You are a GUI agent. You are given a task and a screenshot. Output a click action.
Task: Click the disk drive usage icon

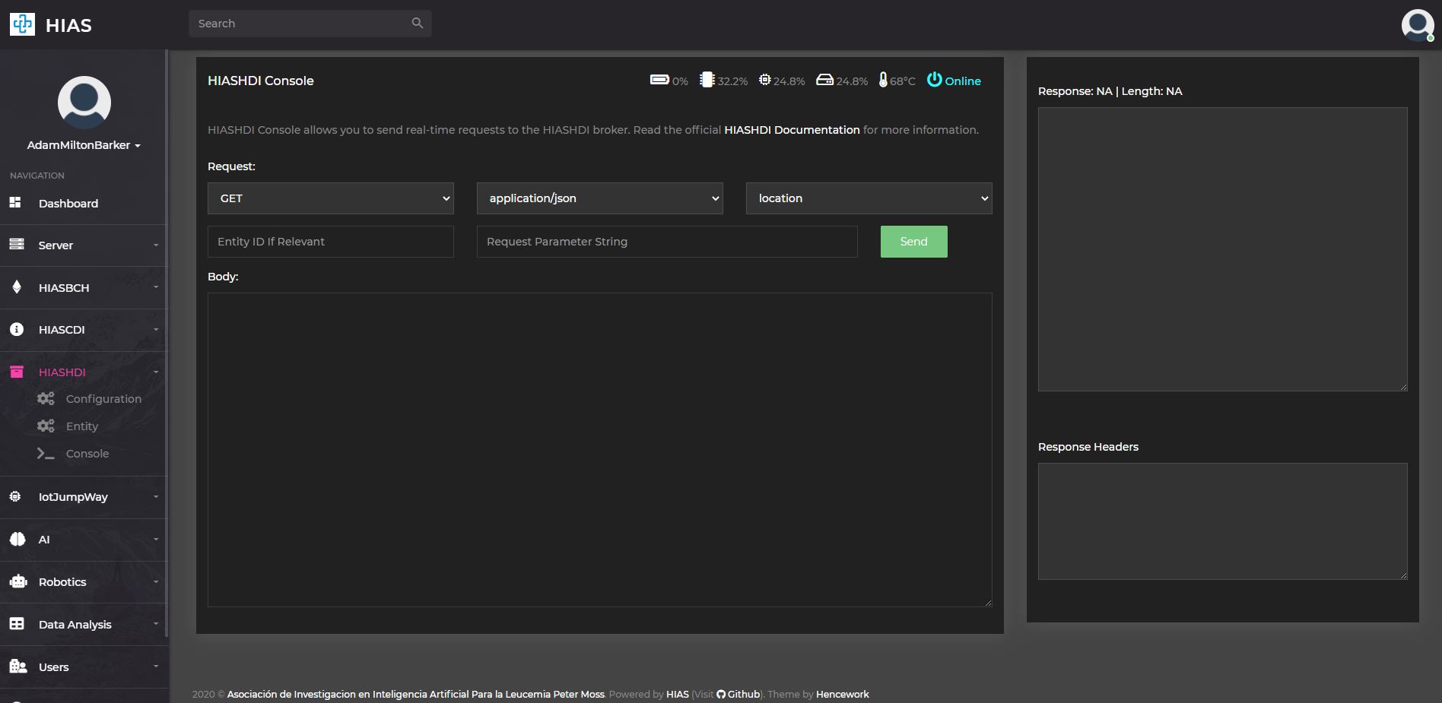coord(825,79)
